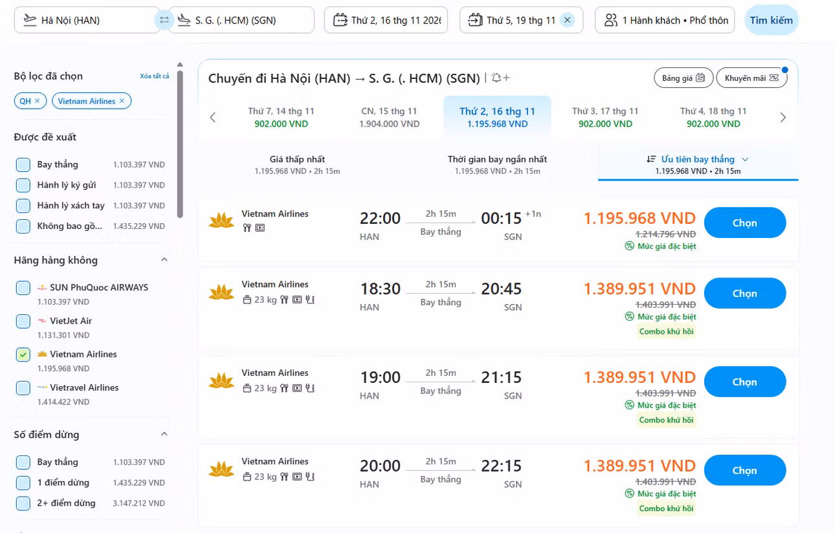Click Xóa tất cả to clear filters
The width and height of the screenshot is (835, 533).
pos(155,76)
